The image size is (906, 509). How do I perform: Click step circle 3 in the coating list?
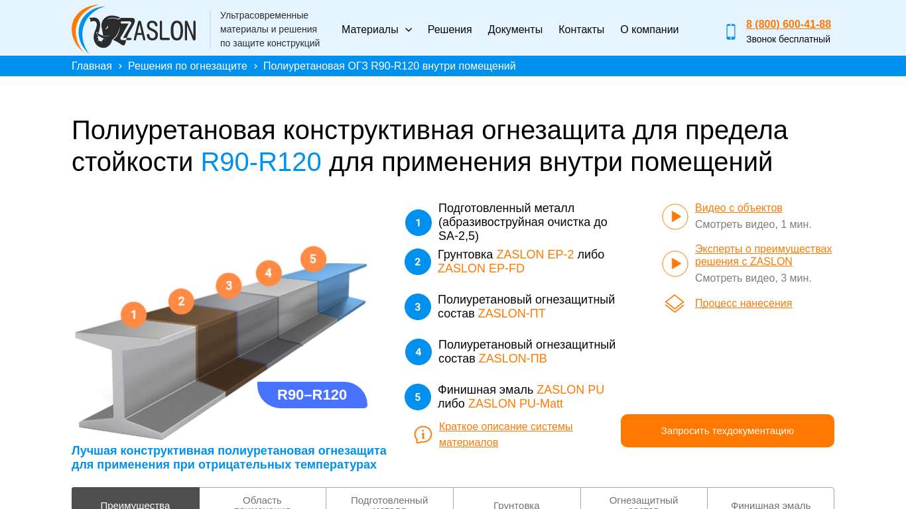pos(417,307)
